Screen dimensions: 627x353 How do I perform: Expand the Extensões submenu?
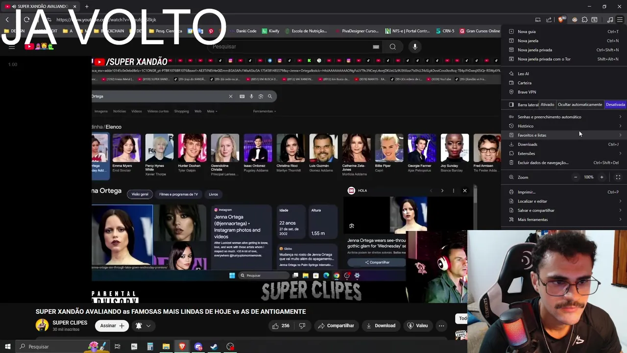pos(564,153)
